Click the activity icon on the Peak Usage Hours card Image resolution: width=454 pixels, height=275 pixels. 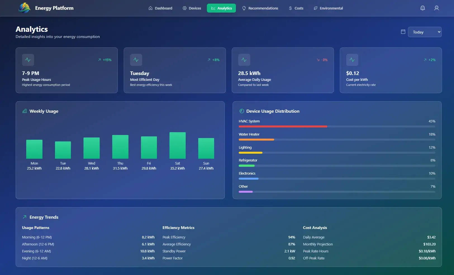28,60
